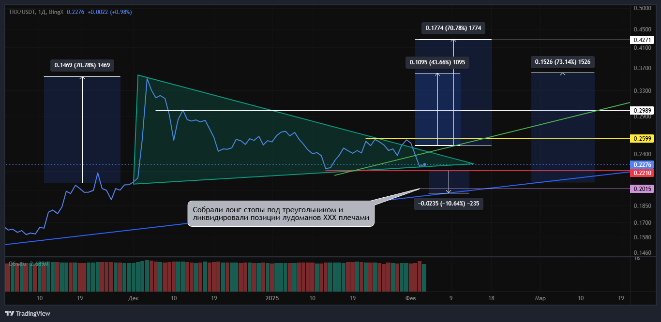661x322 pixels.
Task: Click the Объем 2.689M volume label
Action: 28,264
